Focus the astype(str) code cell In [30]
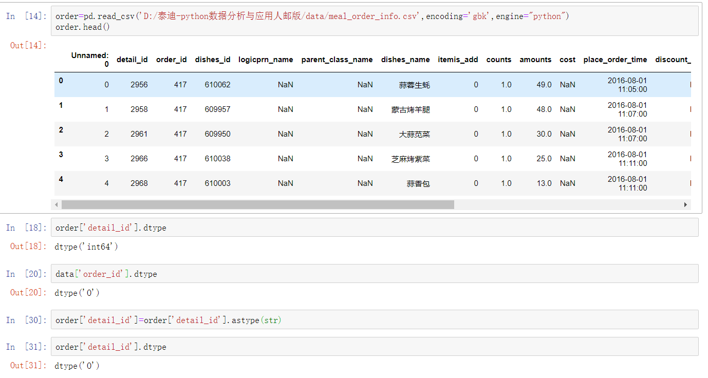 (375, 320)
